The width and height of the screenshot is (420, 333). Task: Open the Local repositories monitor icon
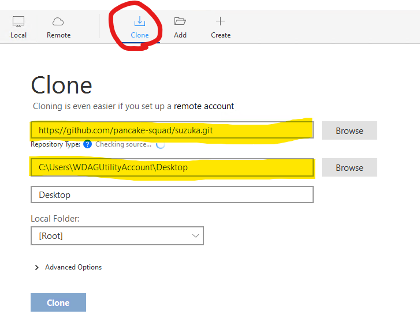[18, 21]
